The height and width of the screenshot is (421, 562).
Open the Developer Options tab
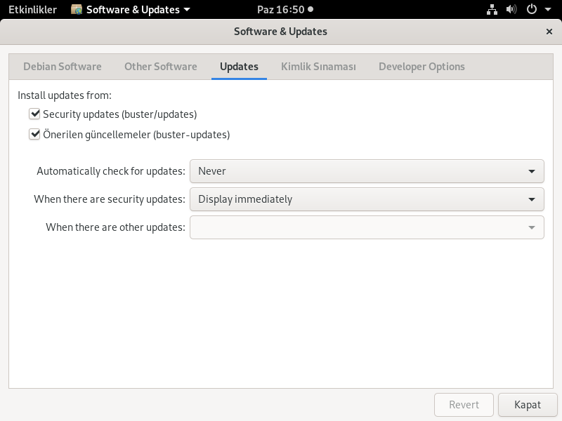coord(421,67)
